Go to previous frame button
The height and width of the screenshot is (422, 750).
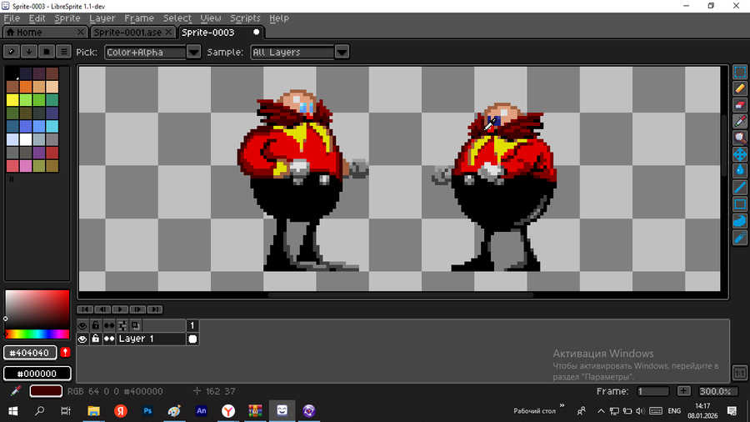click(x=102, y=309)
